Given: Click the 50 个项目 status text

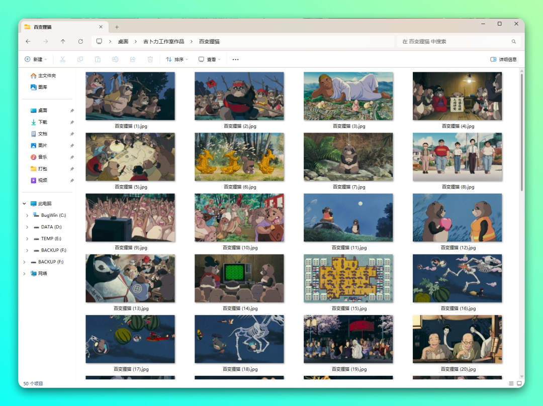Looking at the screenshot, I should point(33,383).
